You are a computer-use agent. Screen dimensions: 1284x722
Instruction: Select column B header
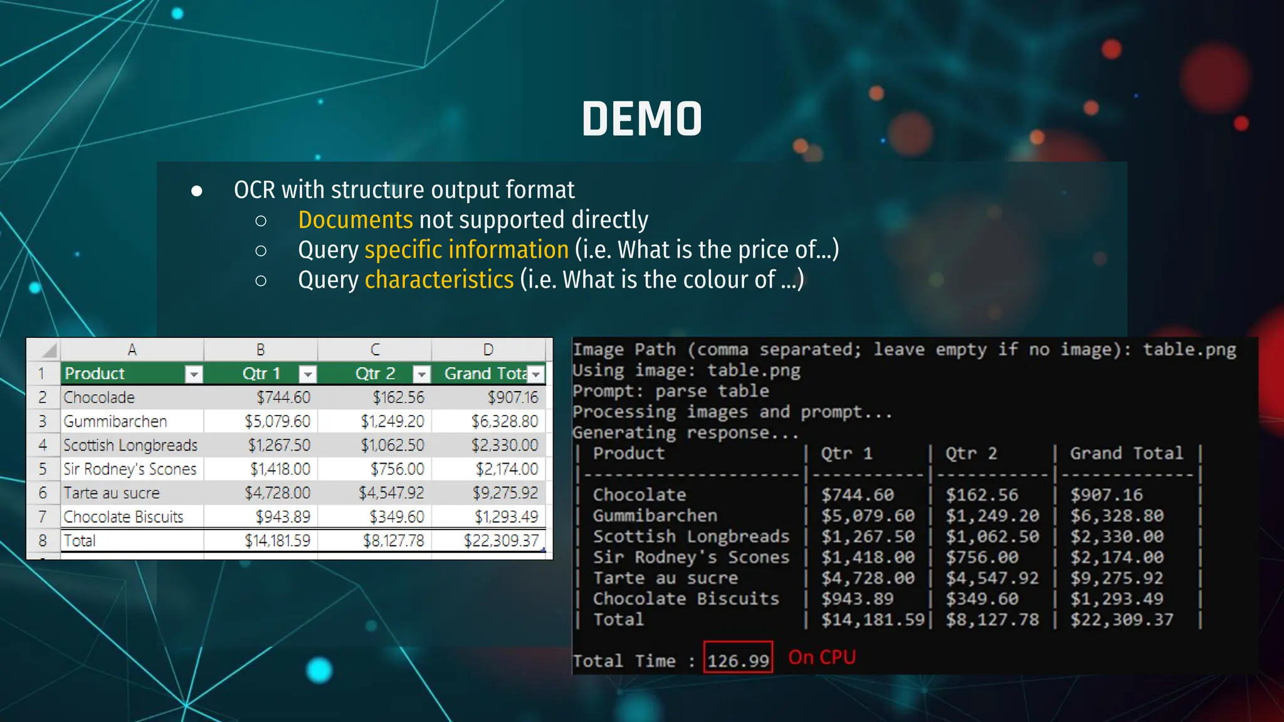(x=260, y=350)
